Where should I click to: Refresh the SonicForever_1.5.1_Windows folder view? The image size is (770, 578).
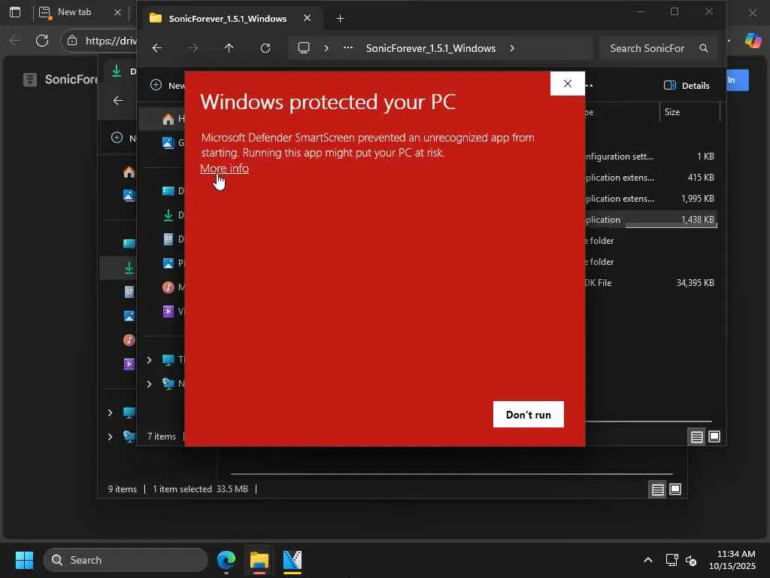coord(265,48)
